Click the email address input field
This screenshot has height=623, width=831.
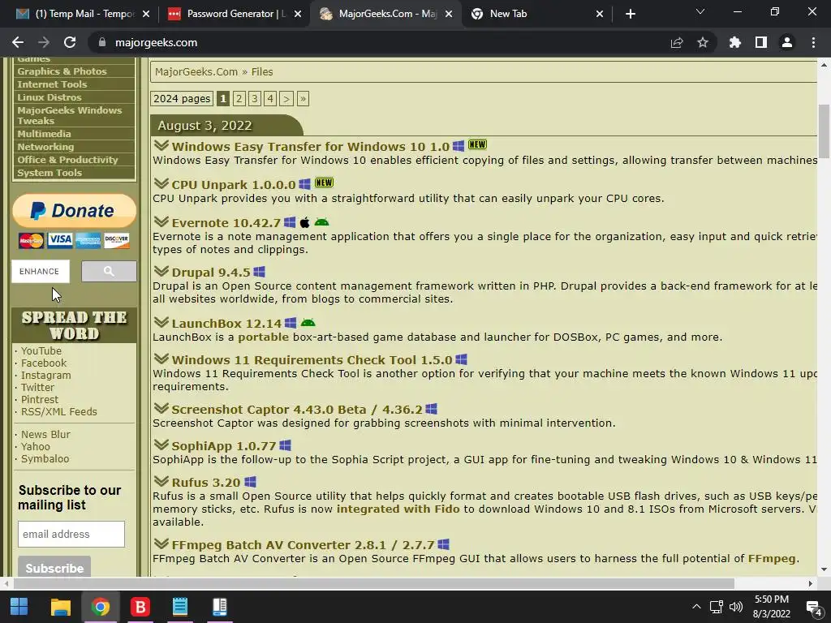pos(71,534)
